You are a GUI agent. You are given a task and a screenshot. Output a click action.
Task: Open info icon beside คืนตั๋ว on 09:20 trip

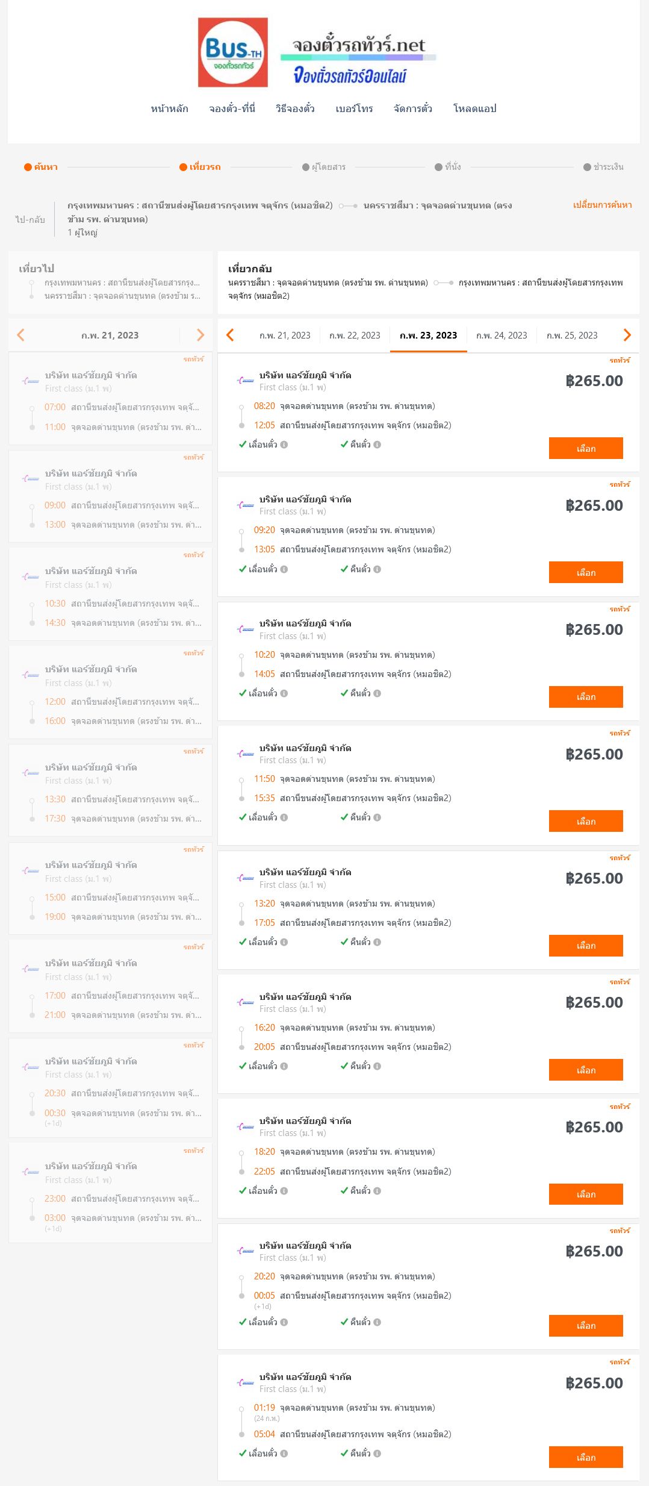pos(377,569)
